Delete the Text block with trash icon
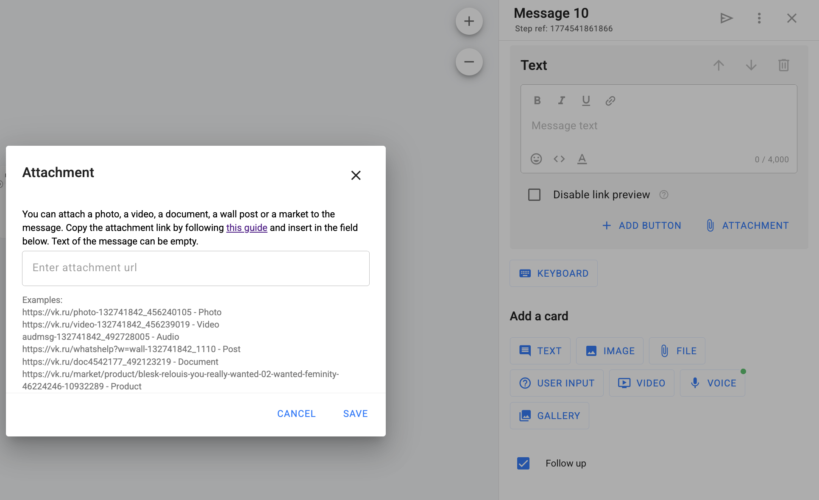This screenshot has height=500, width=819. tap(783, 65)
